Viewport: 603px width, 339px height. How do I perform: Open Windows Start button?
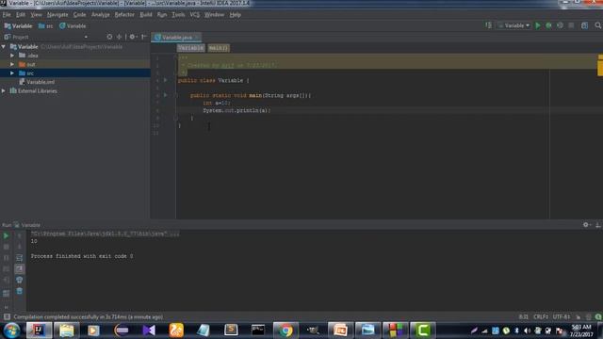(x=11, y=331)
